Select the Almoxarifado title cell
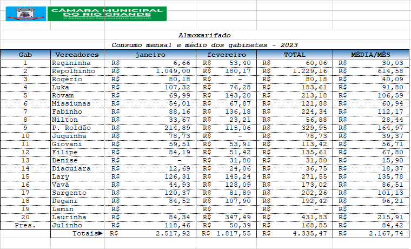This screenshot has height=249, width=411. point(204,36)
